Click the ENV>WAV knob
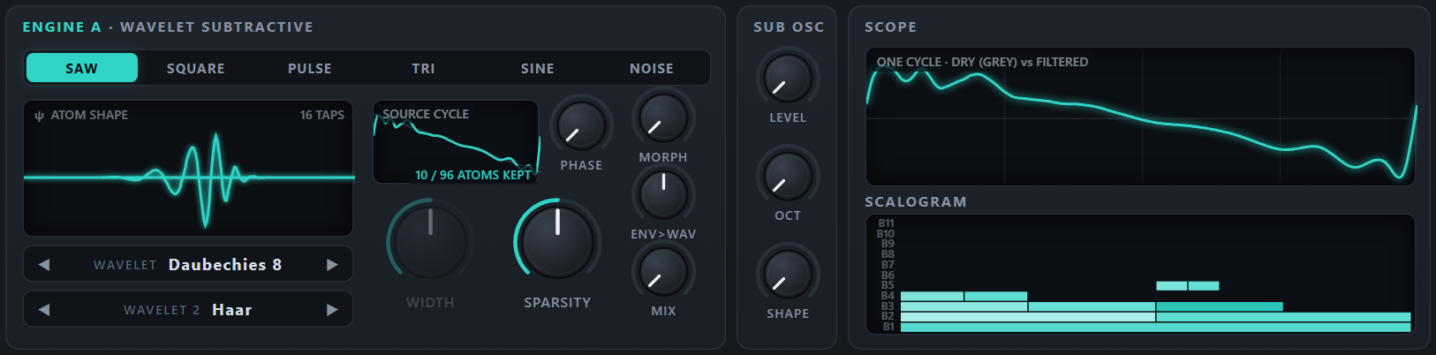 point(663,194)
